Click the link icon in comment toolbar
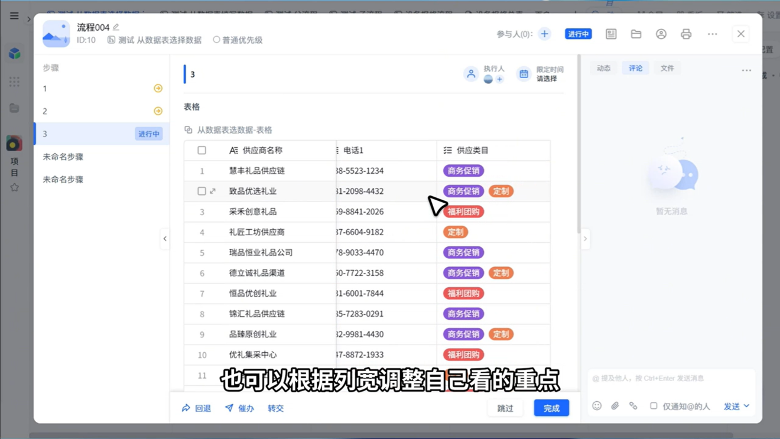The image size is (780, 439). coord(633,406)
